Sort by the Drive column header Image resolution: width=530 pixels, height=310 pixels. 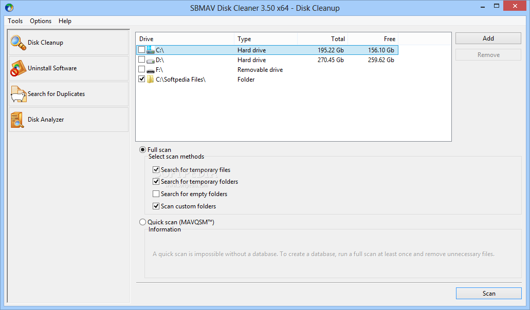pyautogui.click(x=185, y=39)
